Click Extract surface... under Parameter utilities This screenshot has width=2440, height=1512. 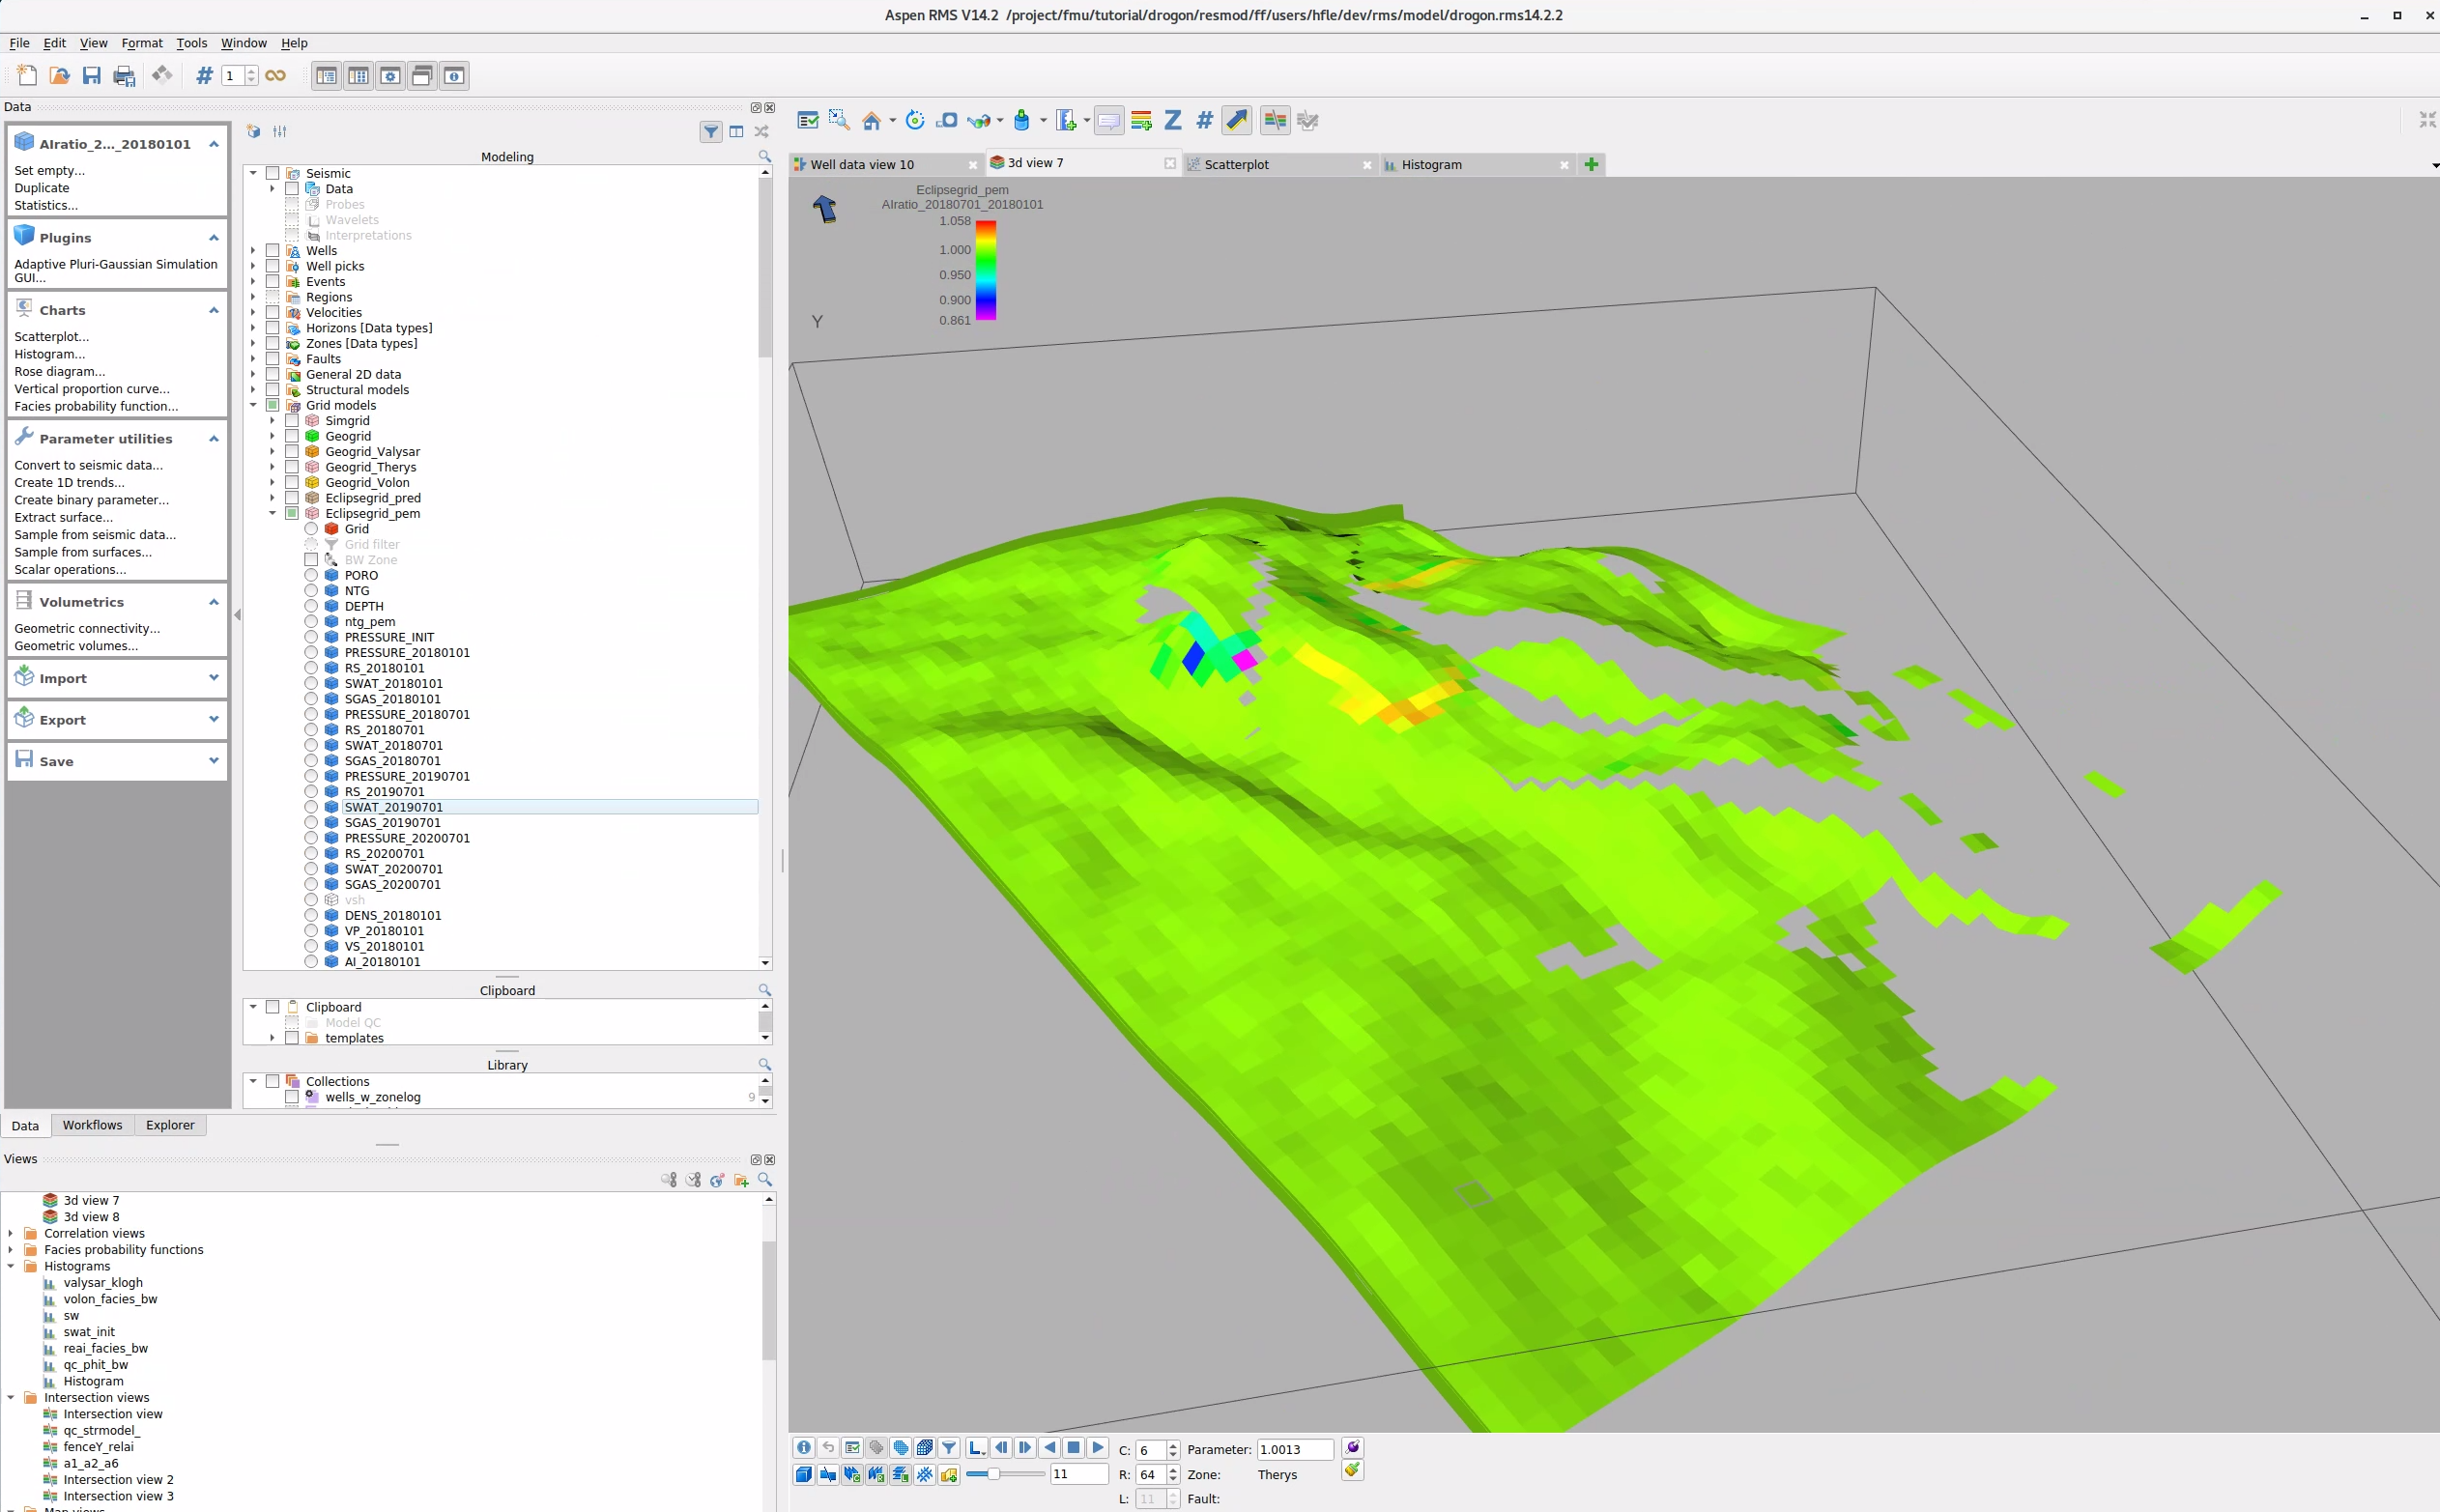coord(64,517)
